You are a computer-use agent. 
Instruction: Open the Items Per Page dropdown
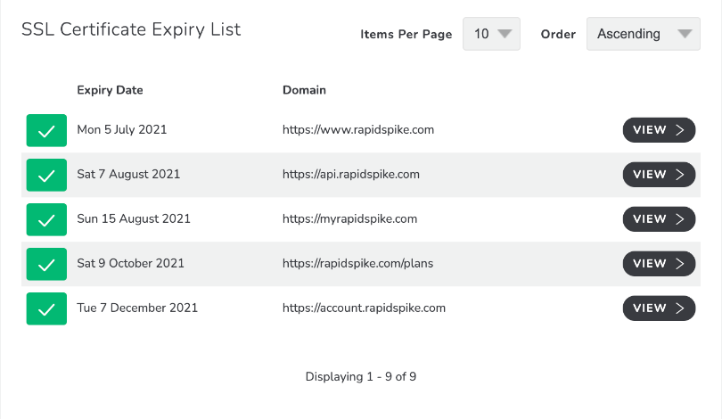click(x=491, y=34)
